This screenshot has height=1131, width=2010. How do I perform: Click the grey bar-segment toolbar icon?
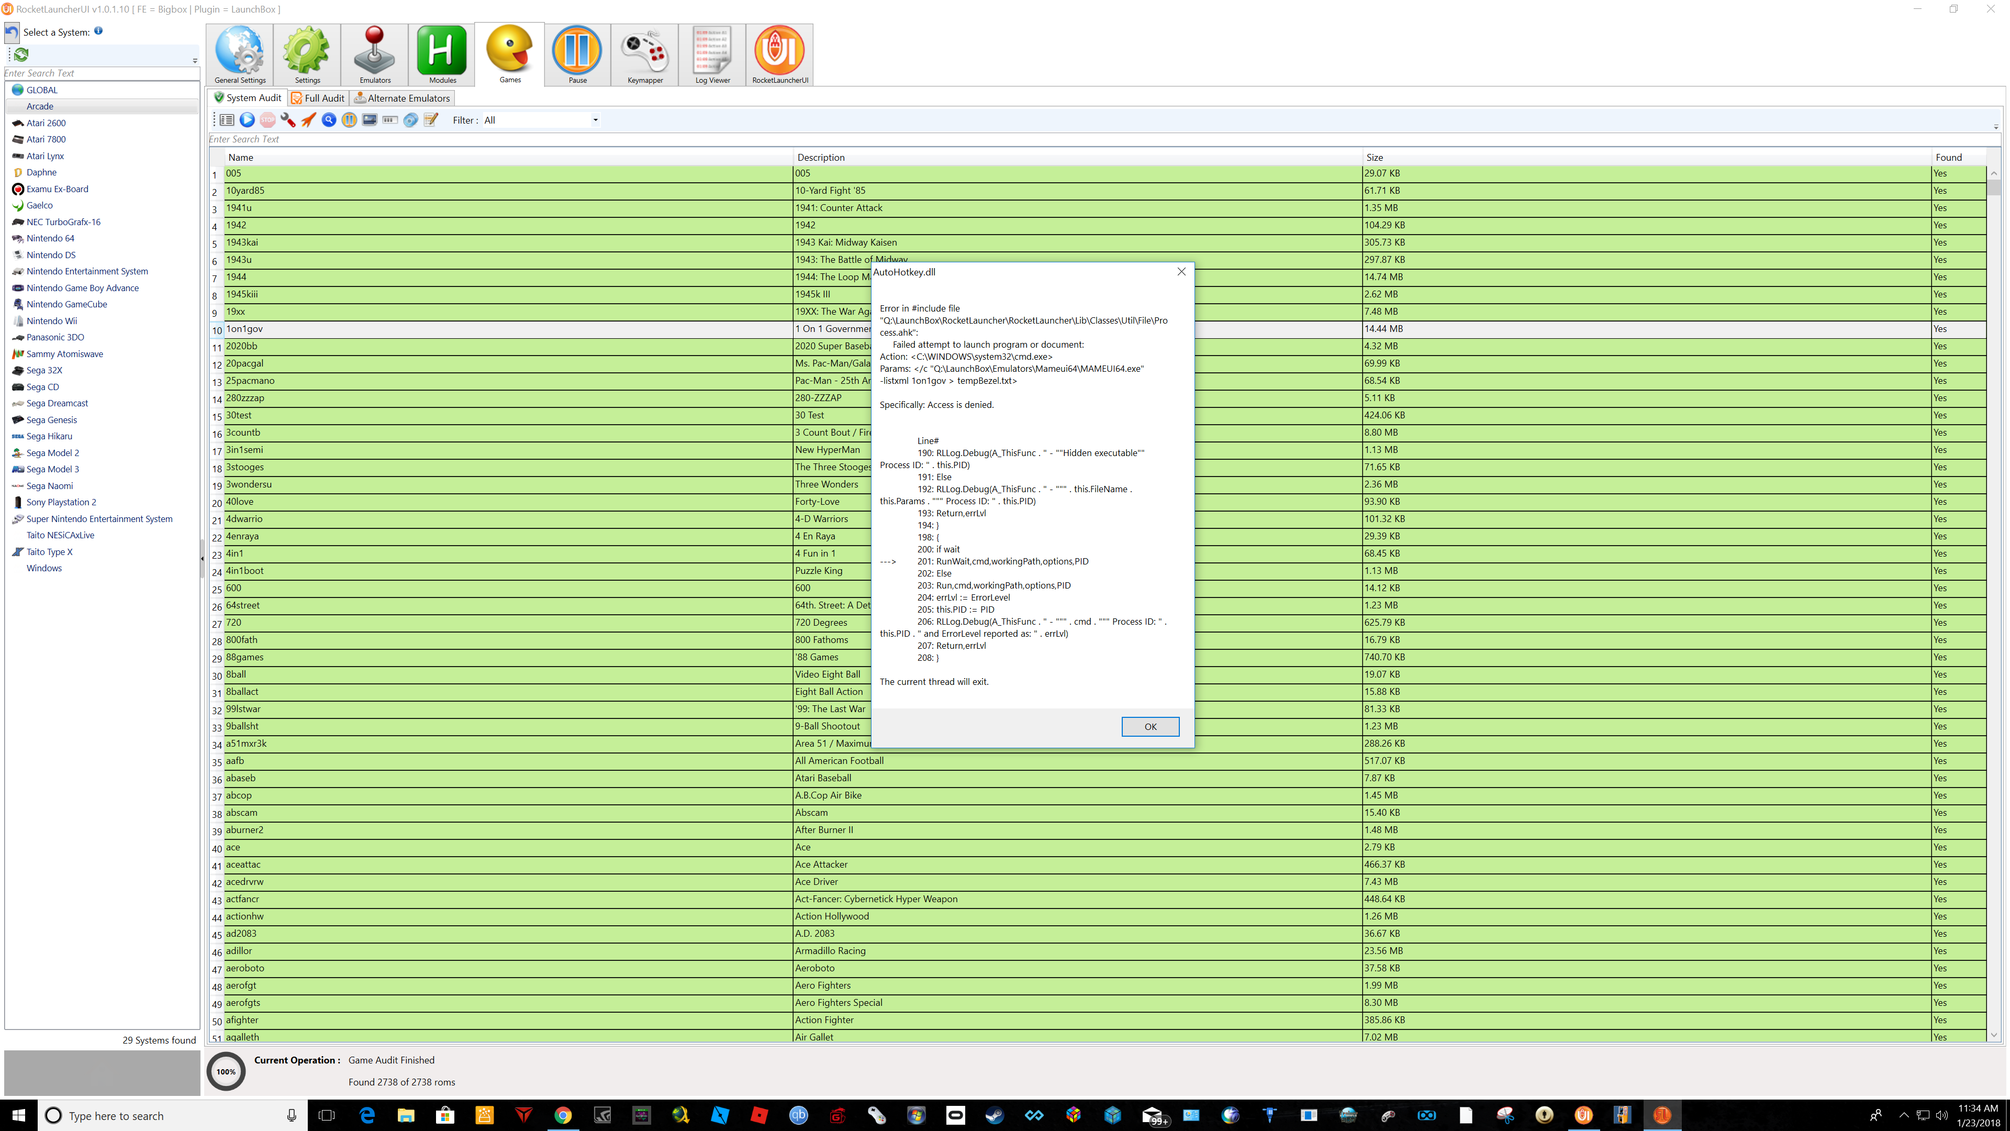point(390,119)
